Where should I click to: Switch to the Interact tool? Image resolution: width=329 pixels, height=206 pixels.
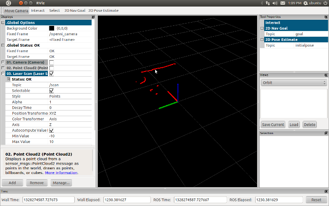(x=38, y=10)
